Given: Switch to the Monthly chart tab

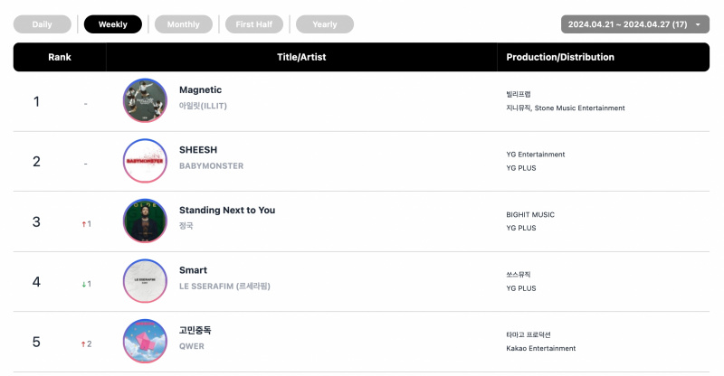Looking at the screenshot, I should (x=184, y=24).
